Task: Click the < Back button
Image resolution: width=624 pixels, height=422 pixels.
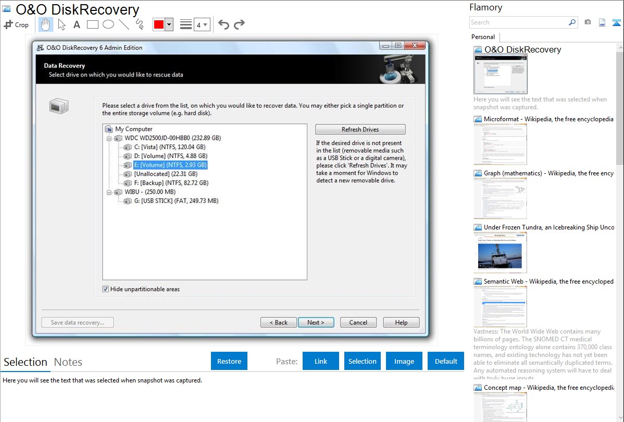Action: click(278, 323)
